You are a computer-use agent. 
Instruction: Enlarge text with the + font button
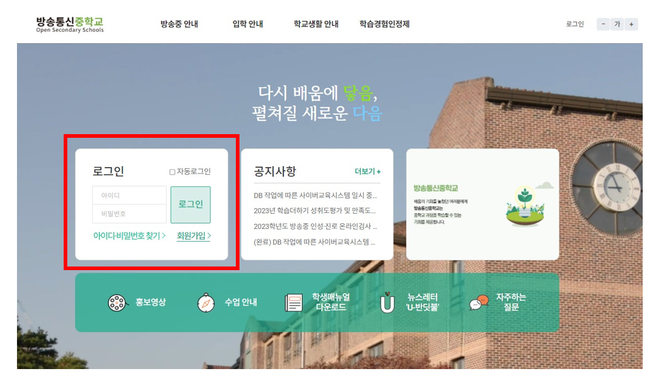tap(632, 24)
